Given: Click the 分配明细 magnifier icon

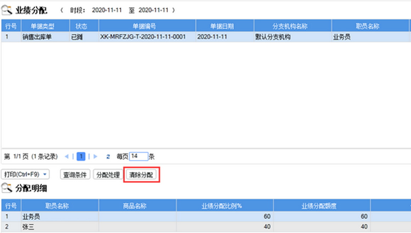Looking at the screenshot, I should coord(7,188).
